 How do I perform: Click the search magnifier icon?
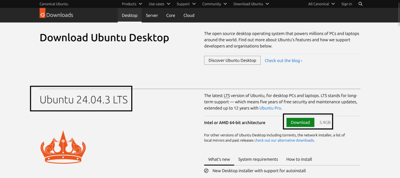coord(360,4)
